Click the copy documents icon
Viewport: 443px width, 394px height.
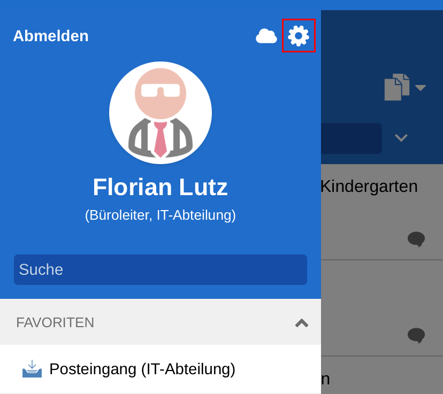tap(397, 87)
